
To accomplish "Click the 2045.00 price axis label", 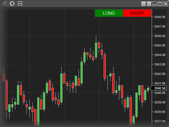I will (160, 45).
